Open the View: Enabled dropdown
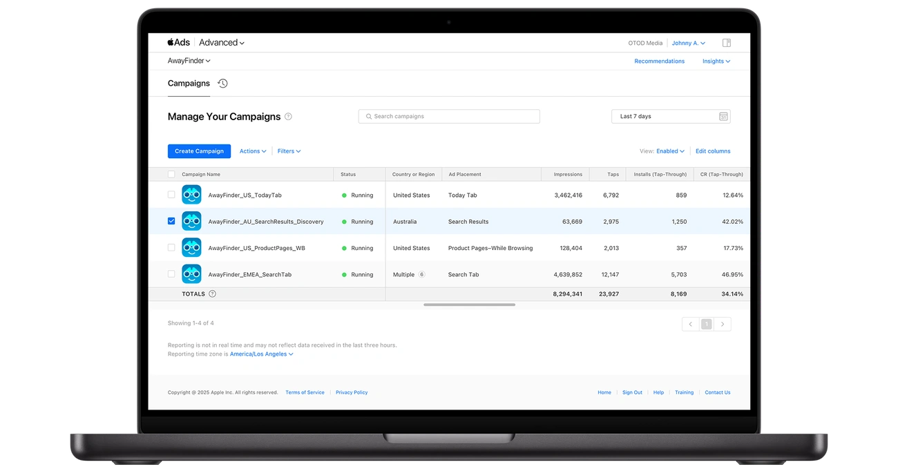 click(670, 151)
